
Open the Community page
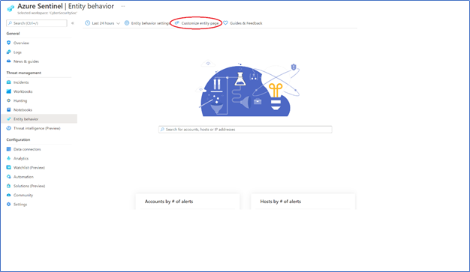pos(23,195)
